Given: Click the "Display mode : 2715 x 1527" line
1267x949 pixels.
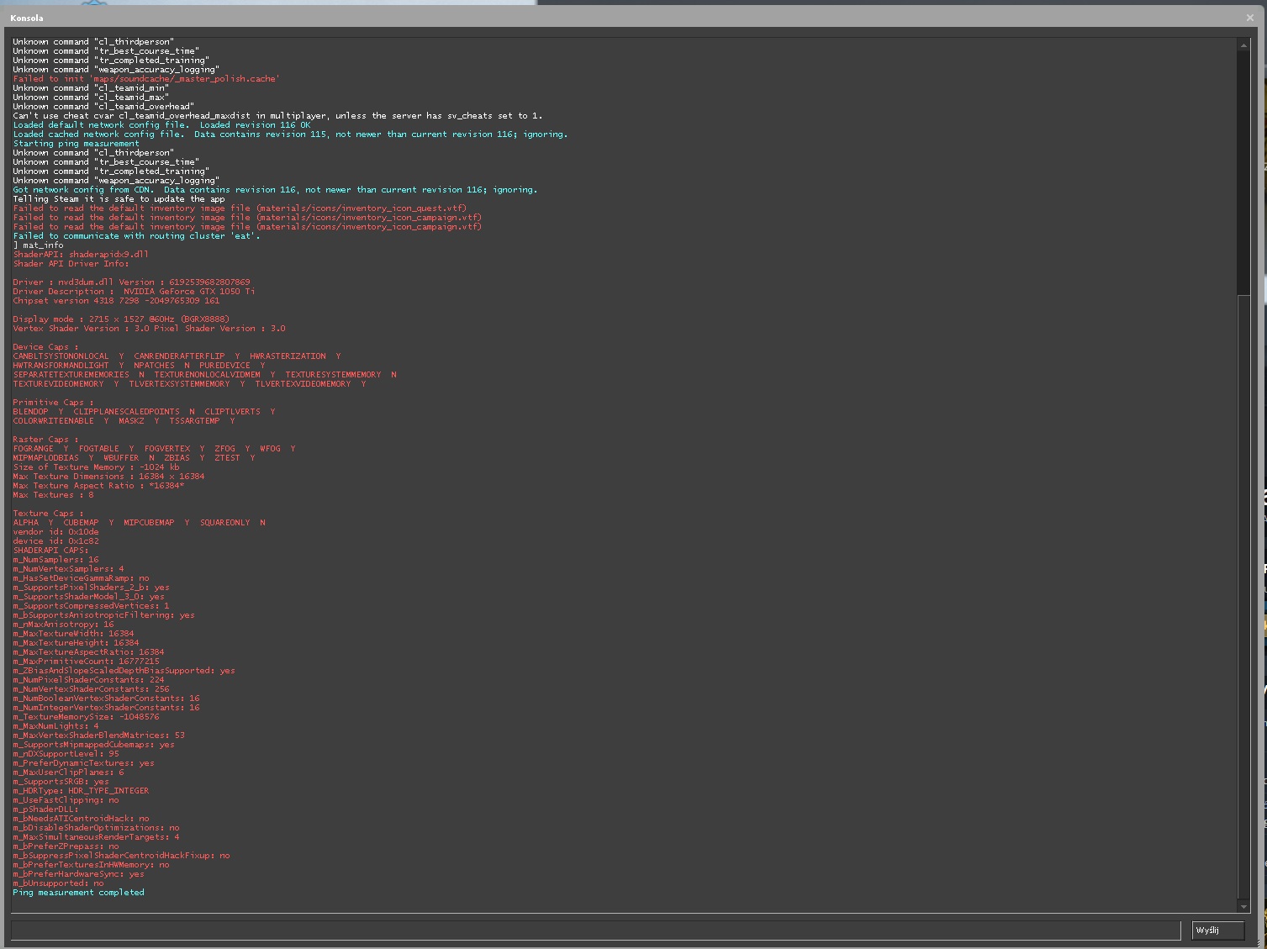Looking at the screenshot, I should click(121, 319).
